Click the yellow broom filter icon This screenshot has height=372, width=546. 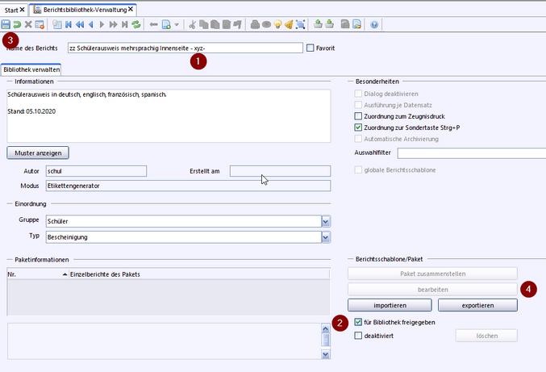pyautogui.click(x=289, y=25)
